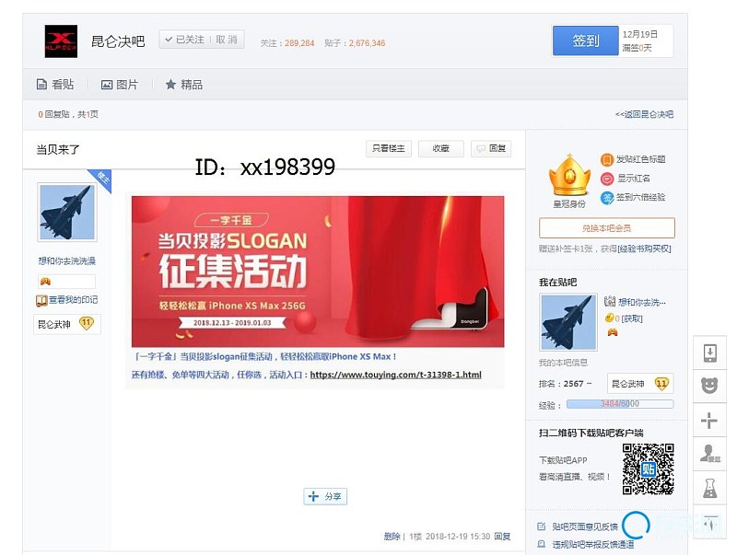
Task: Click the game controller icon under the poster's name
Action: [x=45, y=282]
